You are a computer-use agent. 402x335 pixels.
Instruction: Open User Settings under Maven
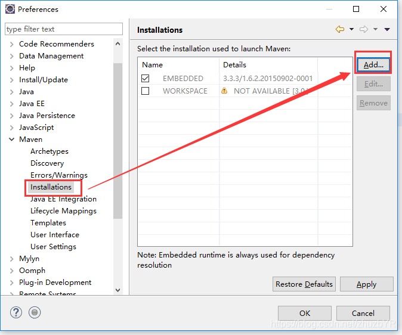tap(53, 247)
